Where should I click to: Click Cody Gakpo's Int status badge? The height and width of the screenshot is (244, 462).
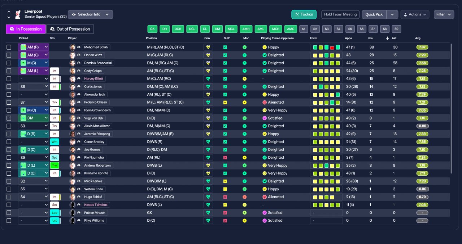point(55,71)
